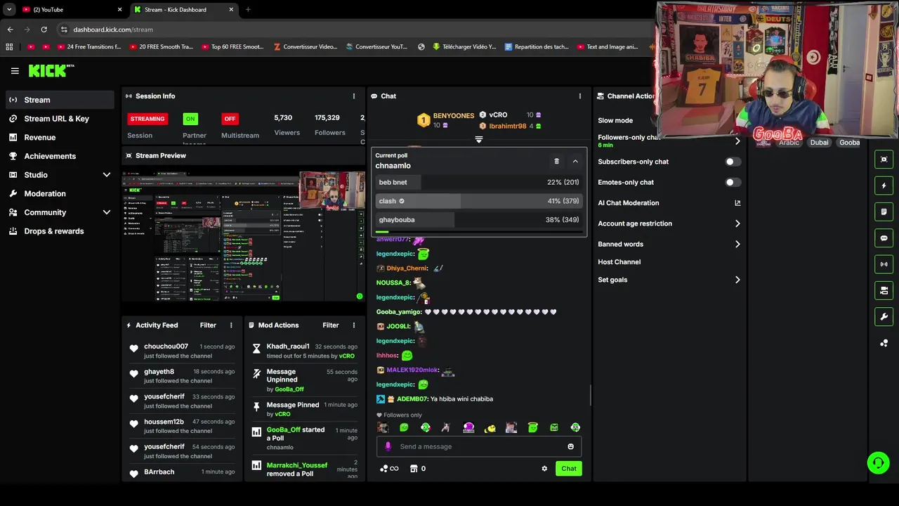Open Session Info three-dot menu
The height and width of the screenshot is (506, 899).
[354, 96]
